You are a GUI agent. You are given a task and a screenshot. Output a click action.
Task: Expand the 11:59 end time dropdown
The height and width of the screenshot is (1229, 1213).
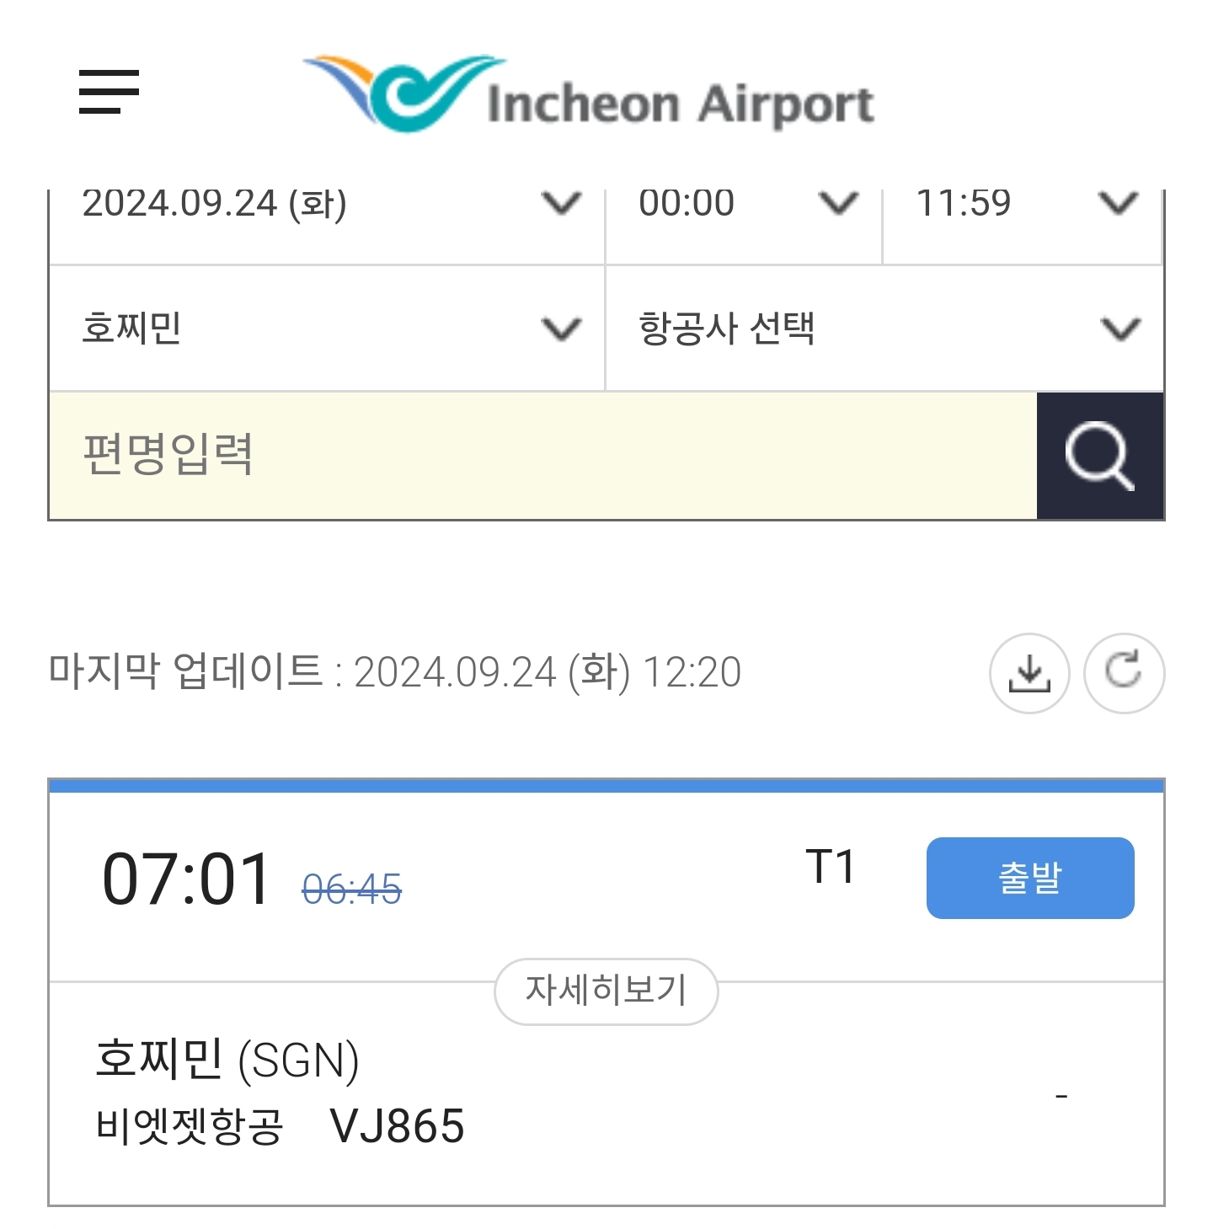(x=1023, y=206)
